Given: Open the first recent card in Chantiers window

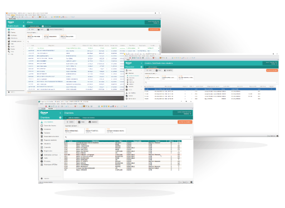Looking at the screenshot, I should [74, 131].
